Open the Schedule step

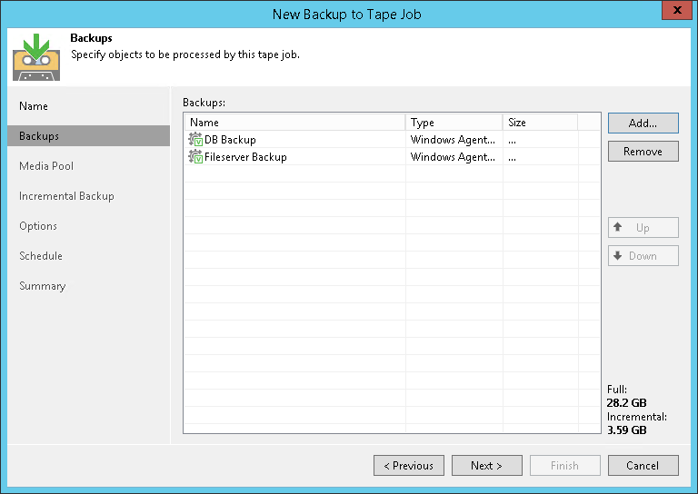(x=41, y=256)
